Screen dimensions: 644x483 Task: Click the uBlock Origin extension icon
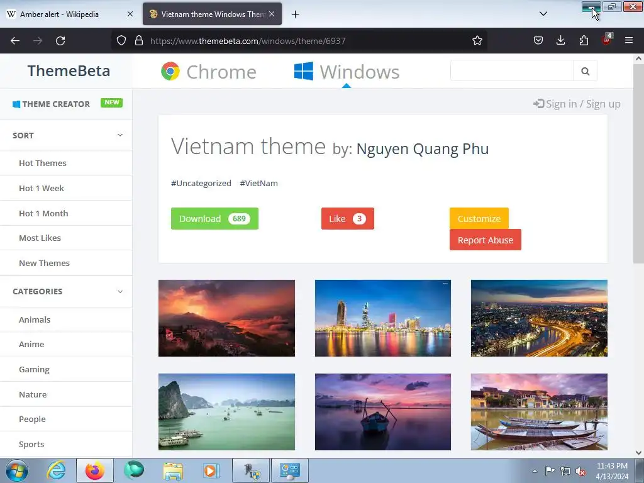click(x=607, y=40)
